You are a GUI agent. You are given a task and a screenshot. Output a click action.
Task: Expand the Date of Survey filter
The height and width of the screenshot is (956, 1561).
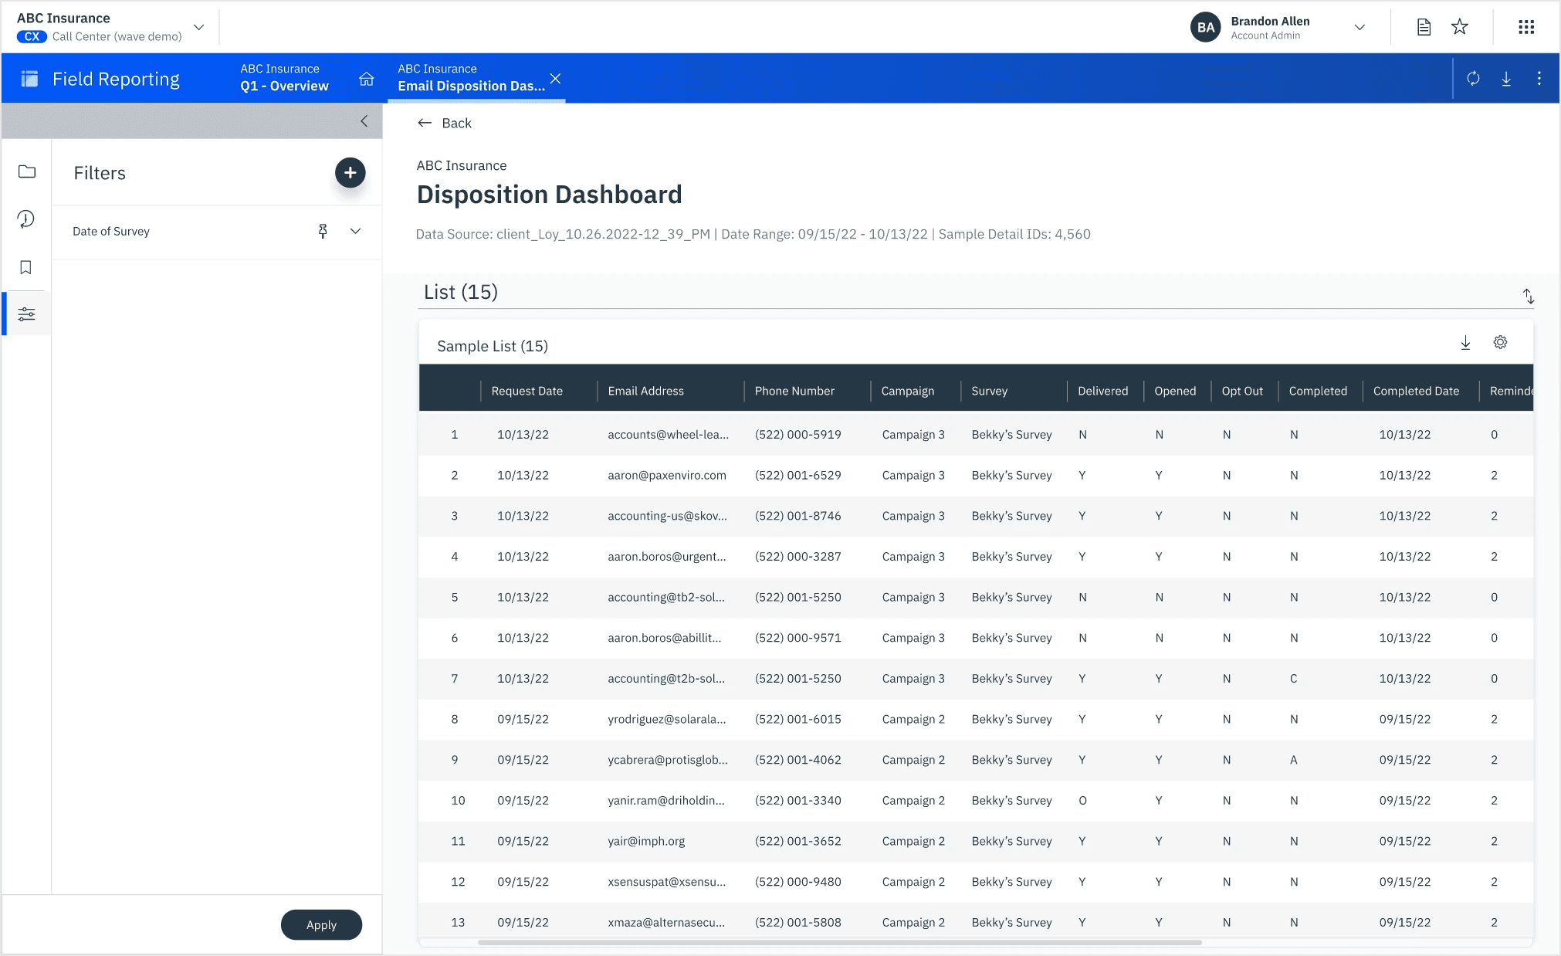(x=356, y=231)
